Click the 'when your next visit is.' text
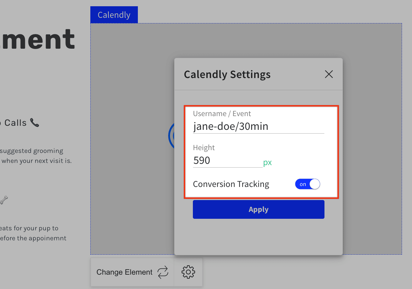This screenshot has width=412, height=289. 37,161
